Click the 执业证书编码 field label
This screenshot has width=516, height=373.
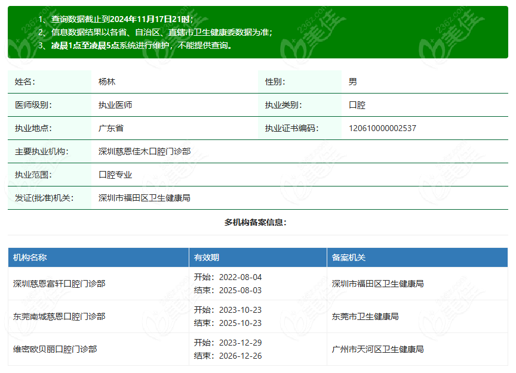click(x=292, y=128)
